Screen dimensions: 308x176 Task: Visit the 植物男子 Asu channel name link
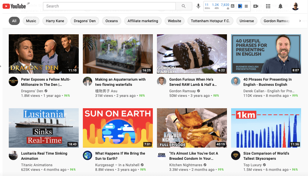click(x=106, y=91)
